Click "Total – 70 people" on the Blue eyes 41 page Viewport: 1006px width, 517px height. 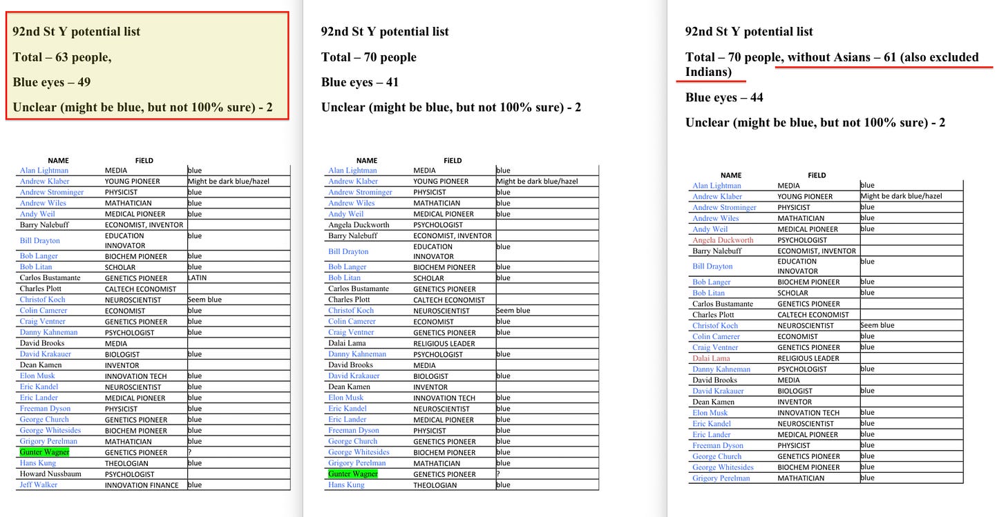click(369, 57)
